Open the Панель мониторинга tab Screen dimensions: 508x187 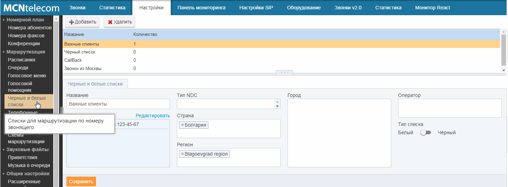point(201,8)
